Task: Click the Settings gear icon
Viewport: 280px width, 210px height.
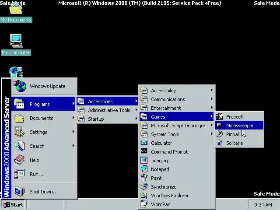Action: coord(19,132)
